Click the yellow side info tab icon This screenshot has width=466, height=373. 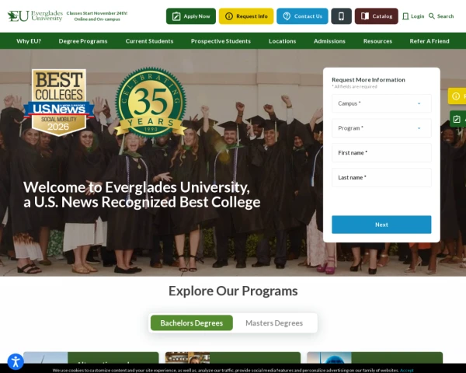457,96
